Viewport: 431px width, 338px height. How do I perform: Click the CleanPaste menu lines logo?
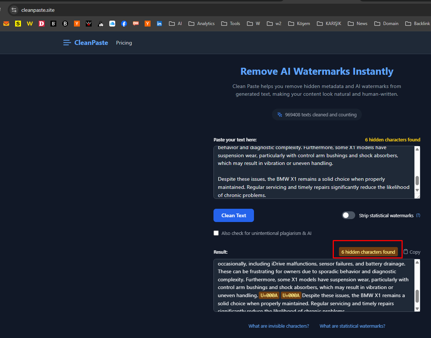coord(67,43)
